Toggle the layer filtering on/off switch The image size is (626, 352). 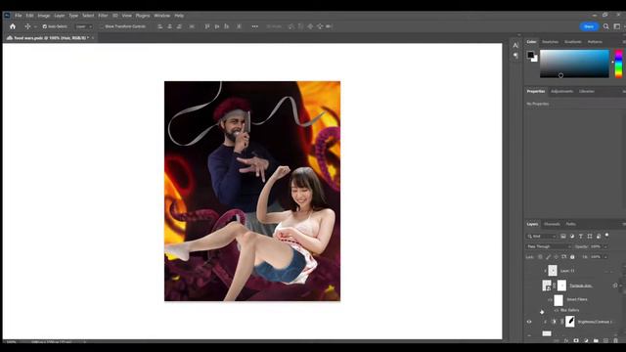(x=606, y=236)
